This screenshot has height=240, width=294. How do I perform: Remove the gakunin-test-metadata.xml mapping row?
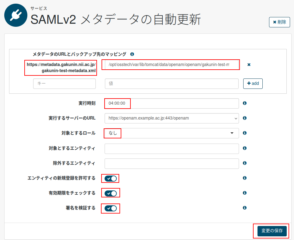click(249, 64)
